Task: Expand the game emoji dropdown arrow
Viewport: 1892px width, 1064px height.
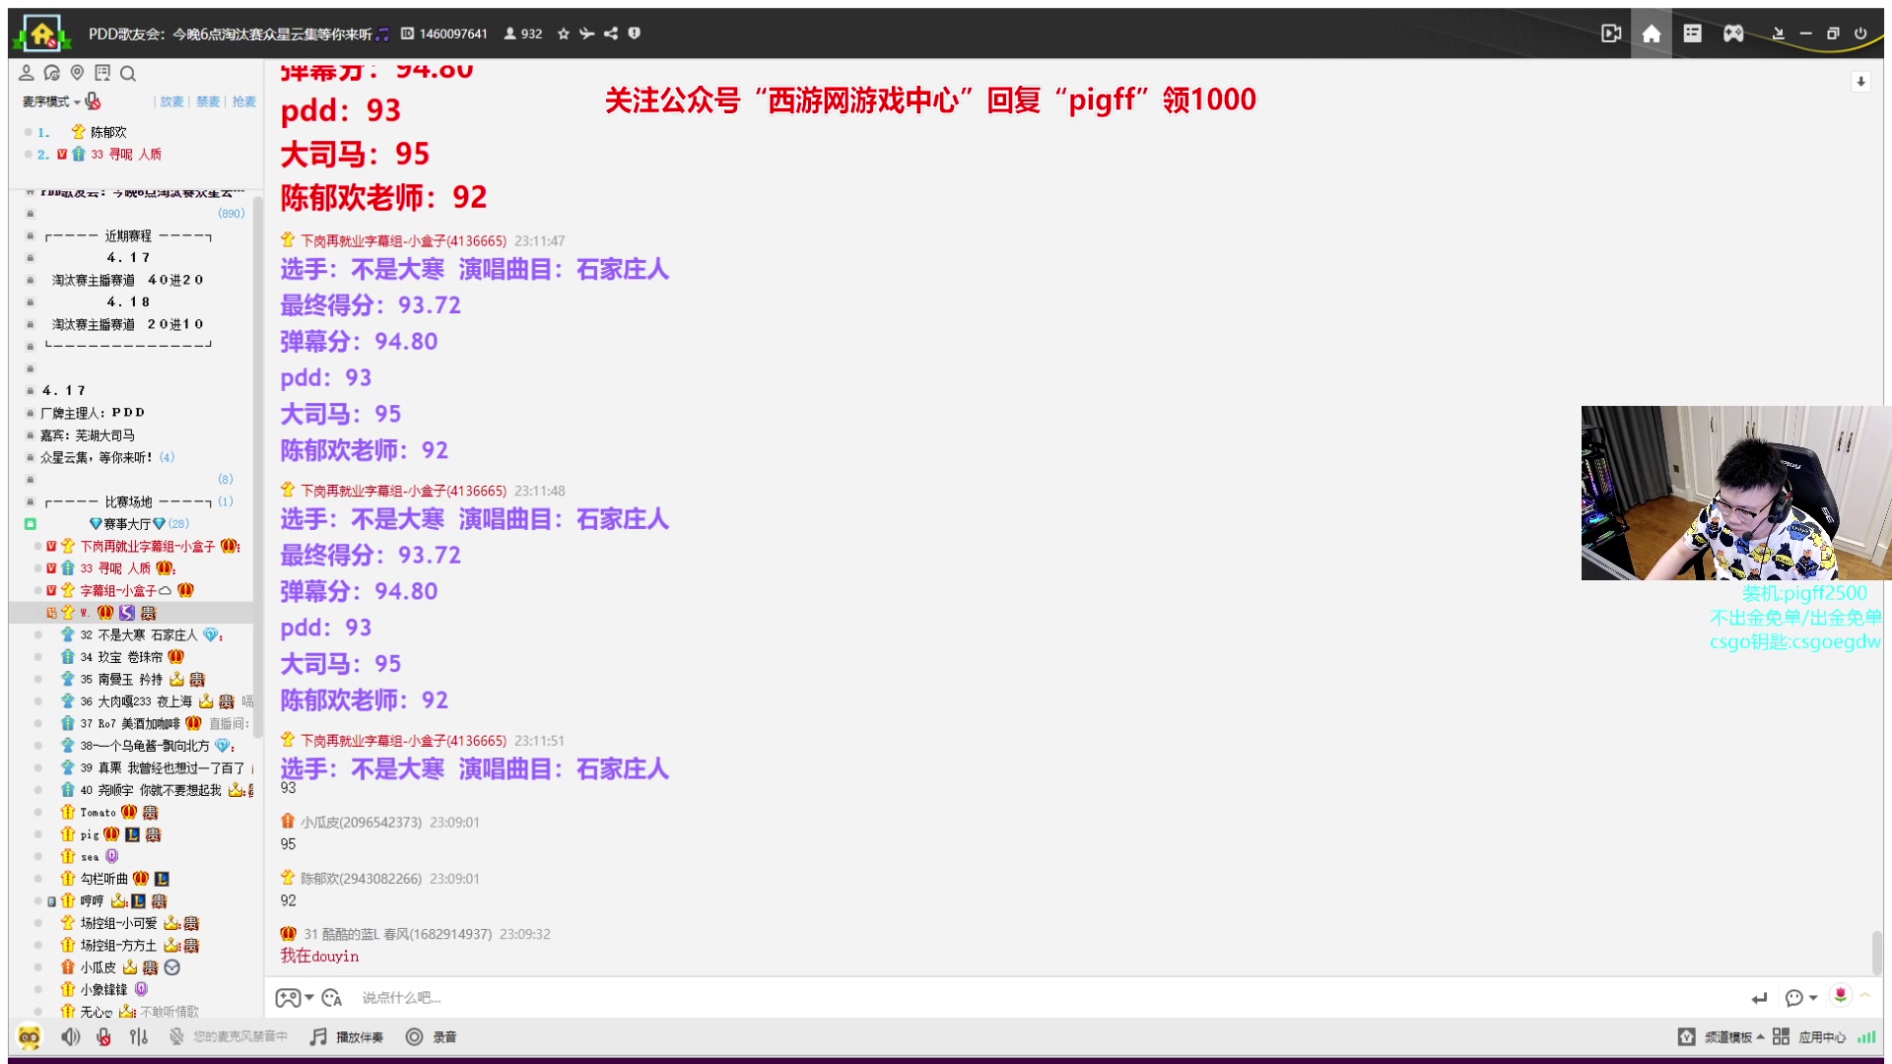Action: (x=308, y=998)
